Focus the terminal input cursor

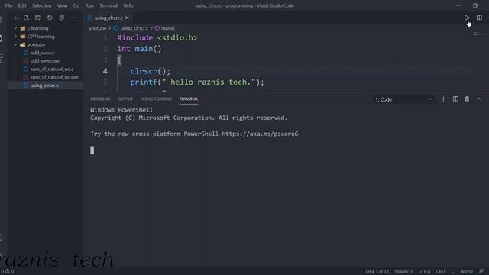coord(92,150)
